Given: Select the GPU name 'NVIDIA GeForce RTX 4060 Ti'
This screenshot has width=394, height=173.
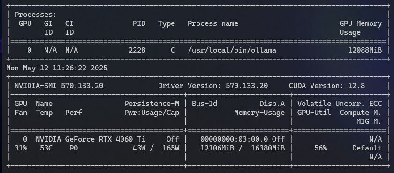Looking at the screenshot, I should click(91, 139).
